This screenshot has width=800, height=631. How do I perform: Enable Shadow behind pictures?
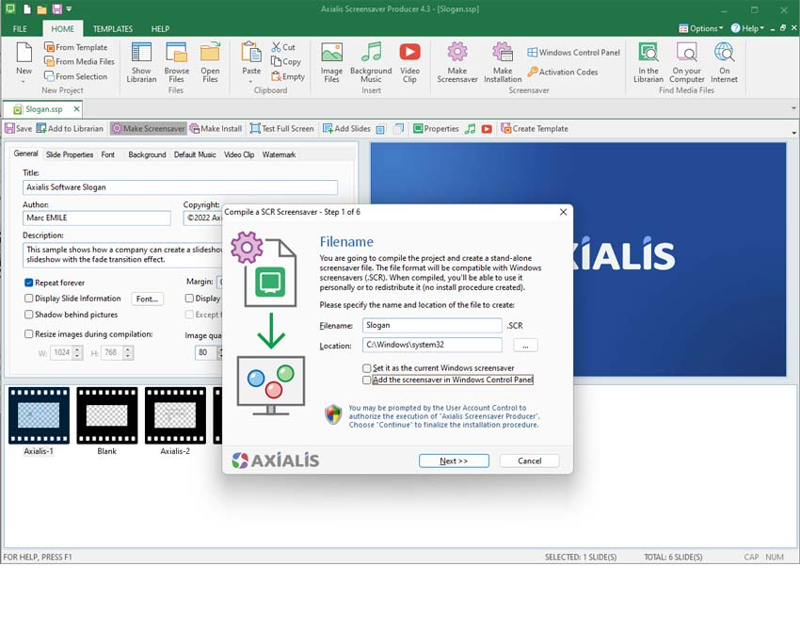point(29,315)
